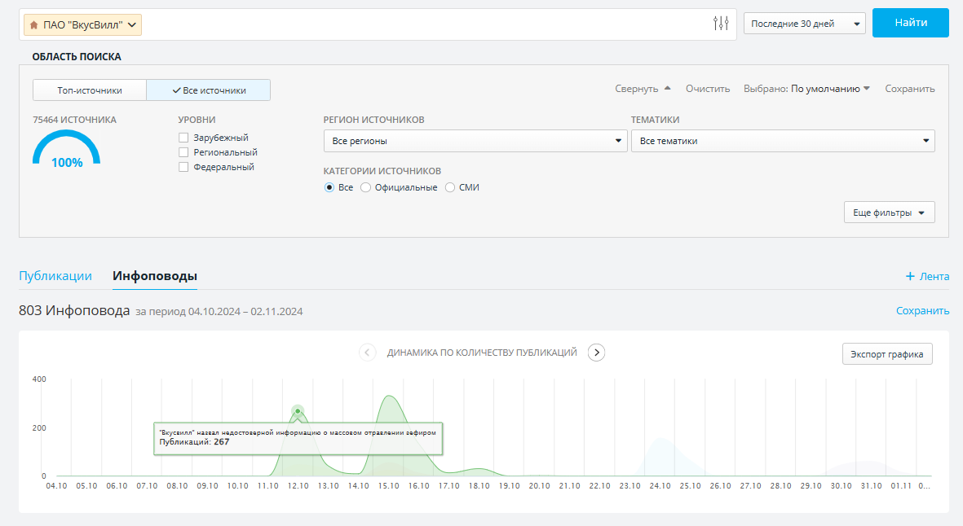Click the 100% sources gauge
The width and height of the screenshot is (963, 526).
(66, 149)
